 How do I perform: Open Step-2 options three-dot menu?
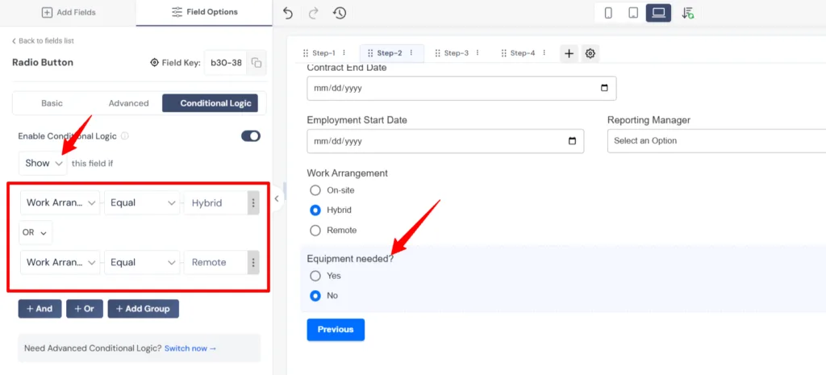[x=411, y=52]
